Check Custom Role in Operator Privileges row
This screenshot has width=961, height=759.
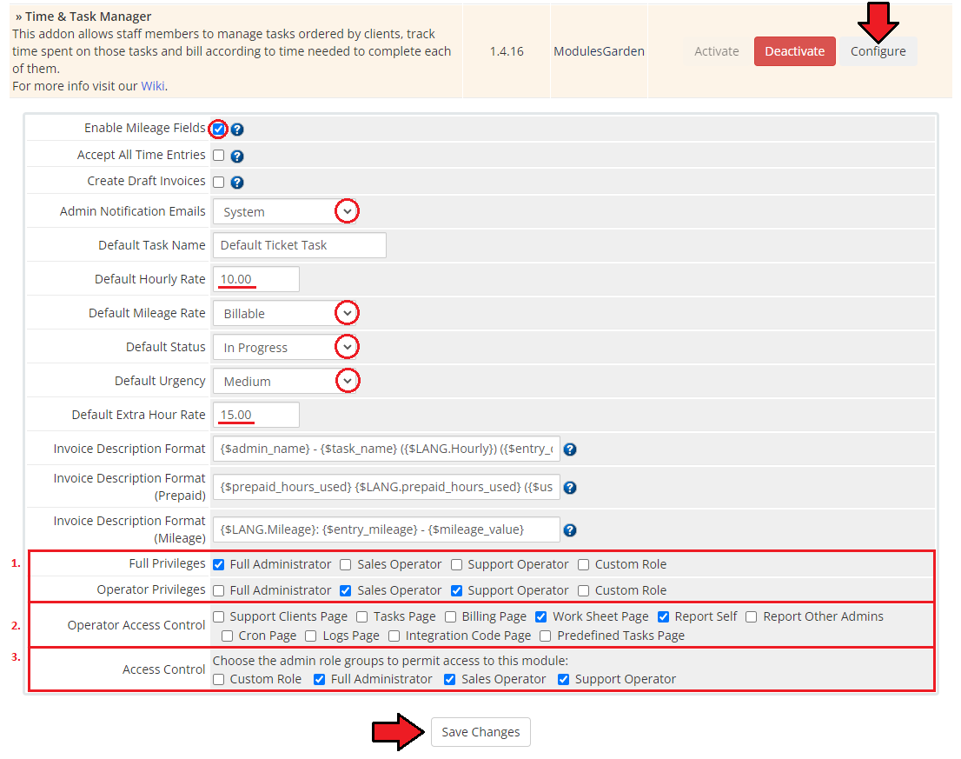(x=584, y=590)
